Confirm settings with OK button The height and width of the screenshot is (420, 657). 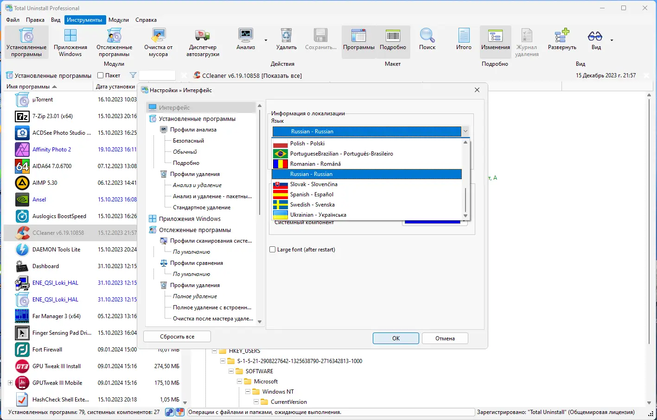(x=396, y=339)
